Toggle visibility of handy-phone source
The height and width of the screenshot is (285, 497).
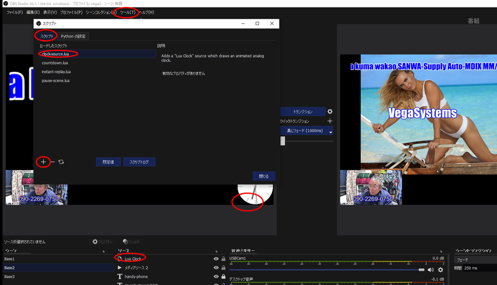216,276
